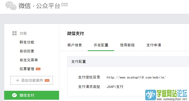The width and height of the screenshot is (189, 101).
Task: Switch to the 商户信息 tab
Action: coord(75,45)
